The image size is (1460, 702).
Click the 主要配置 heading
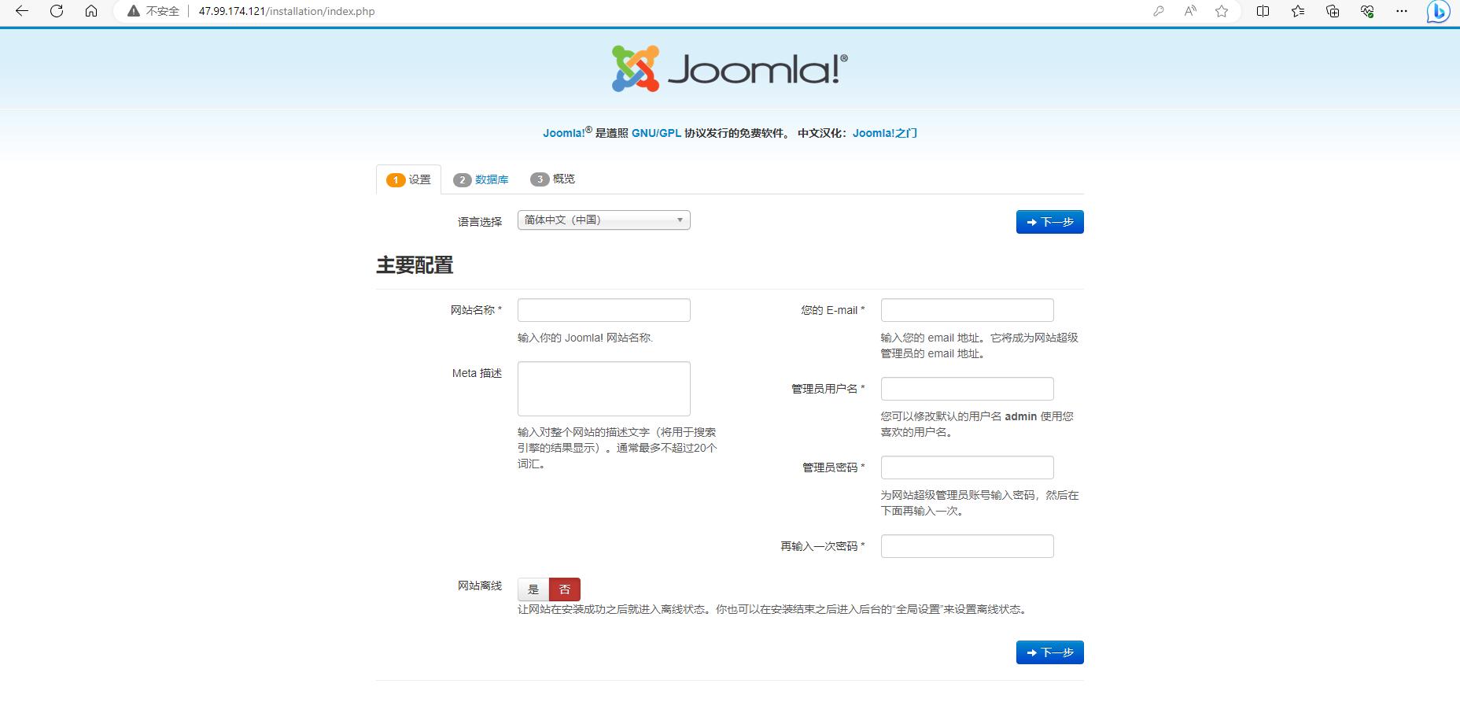click(x=415, y=265)
